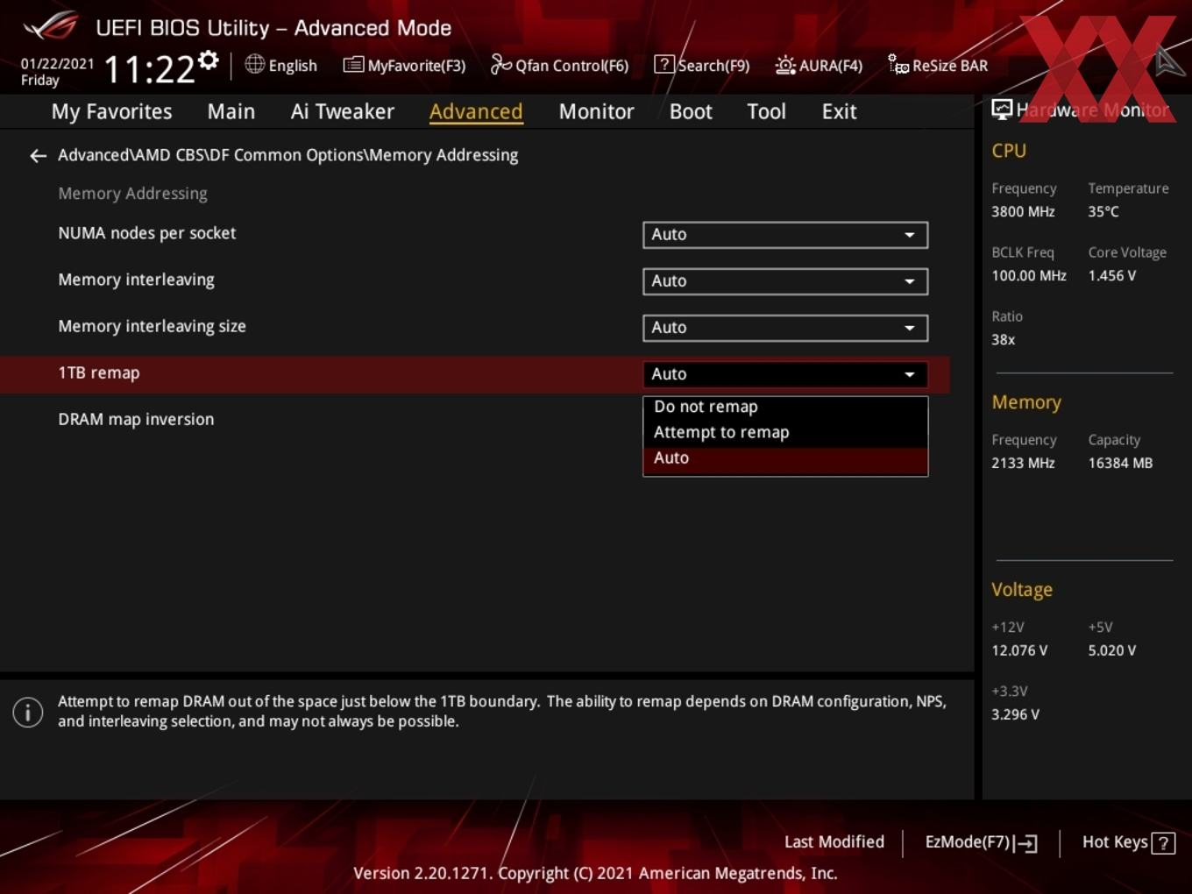Click the ROG logo icon
Image resolution: width=1192 pixels, height=894 pixels.
click(50, 27)
